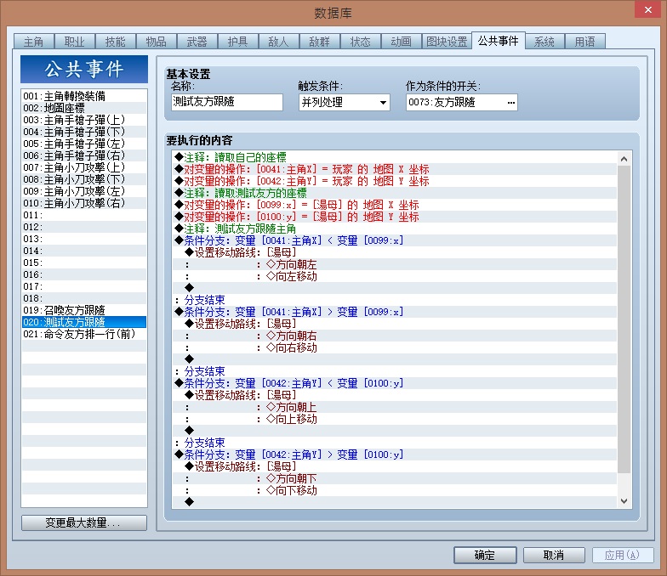The height and width of the screenshot is (576, 667).
Task: Open the 主角 tab
Action: pos(34,42)
